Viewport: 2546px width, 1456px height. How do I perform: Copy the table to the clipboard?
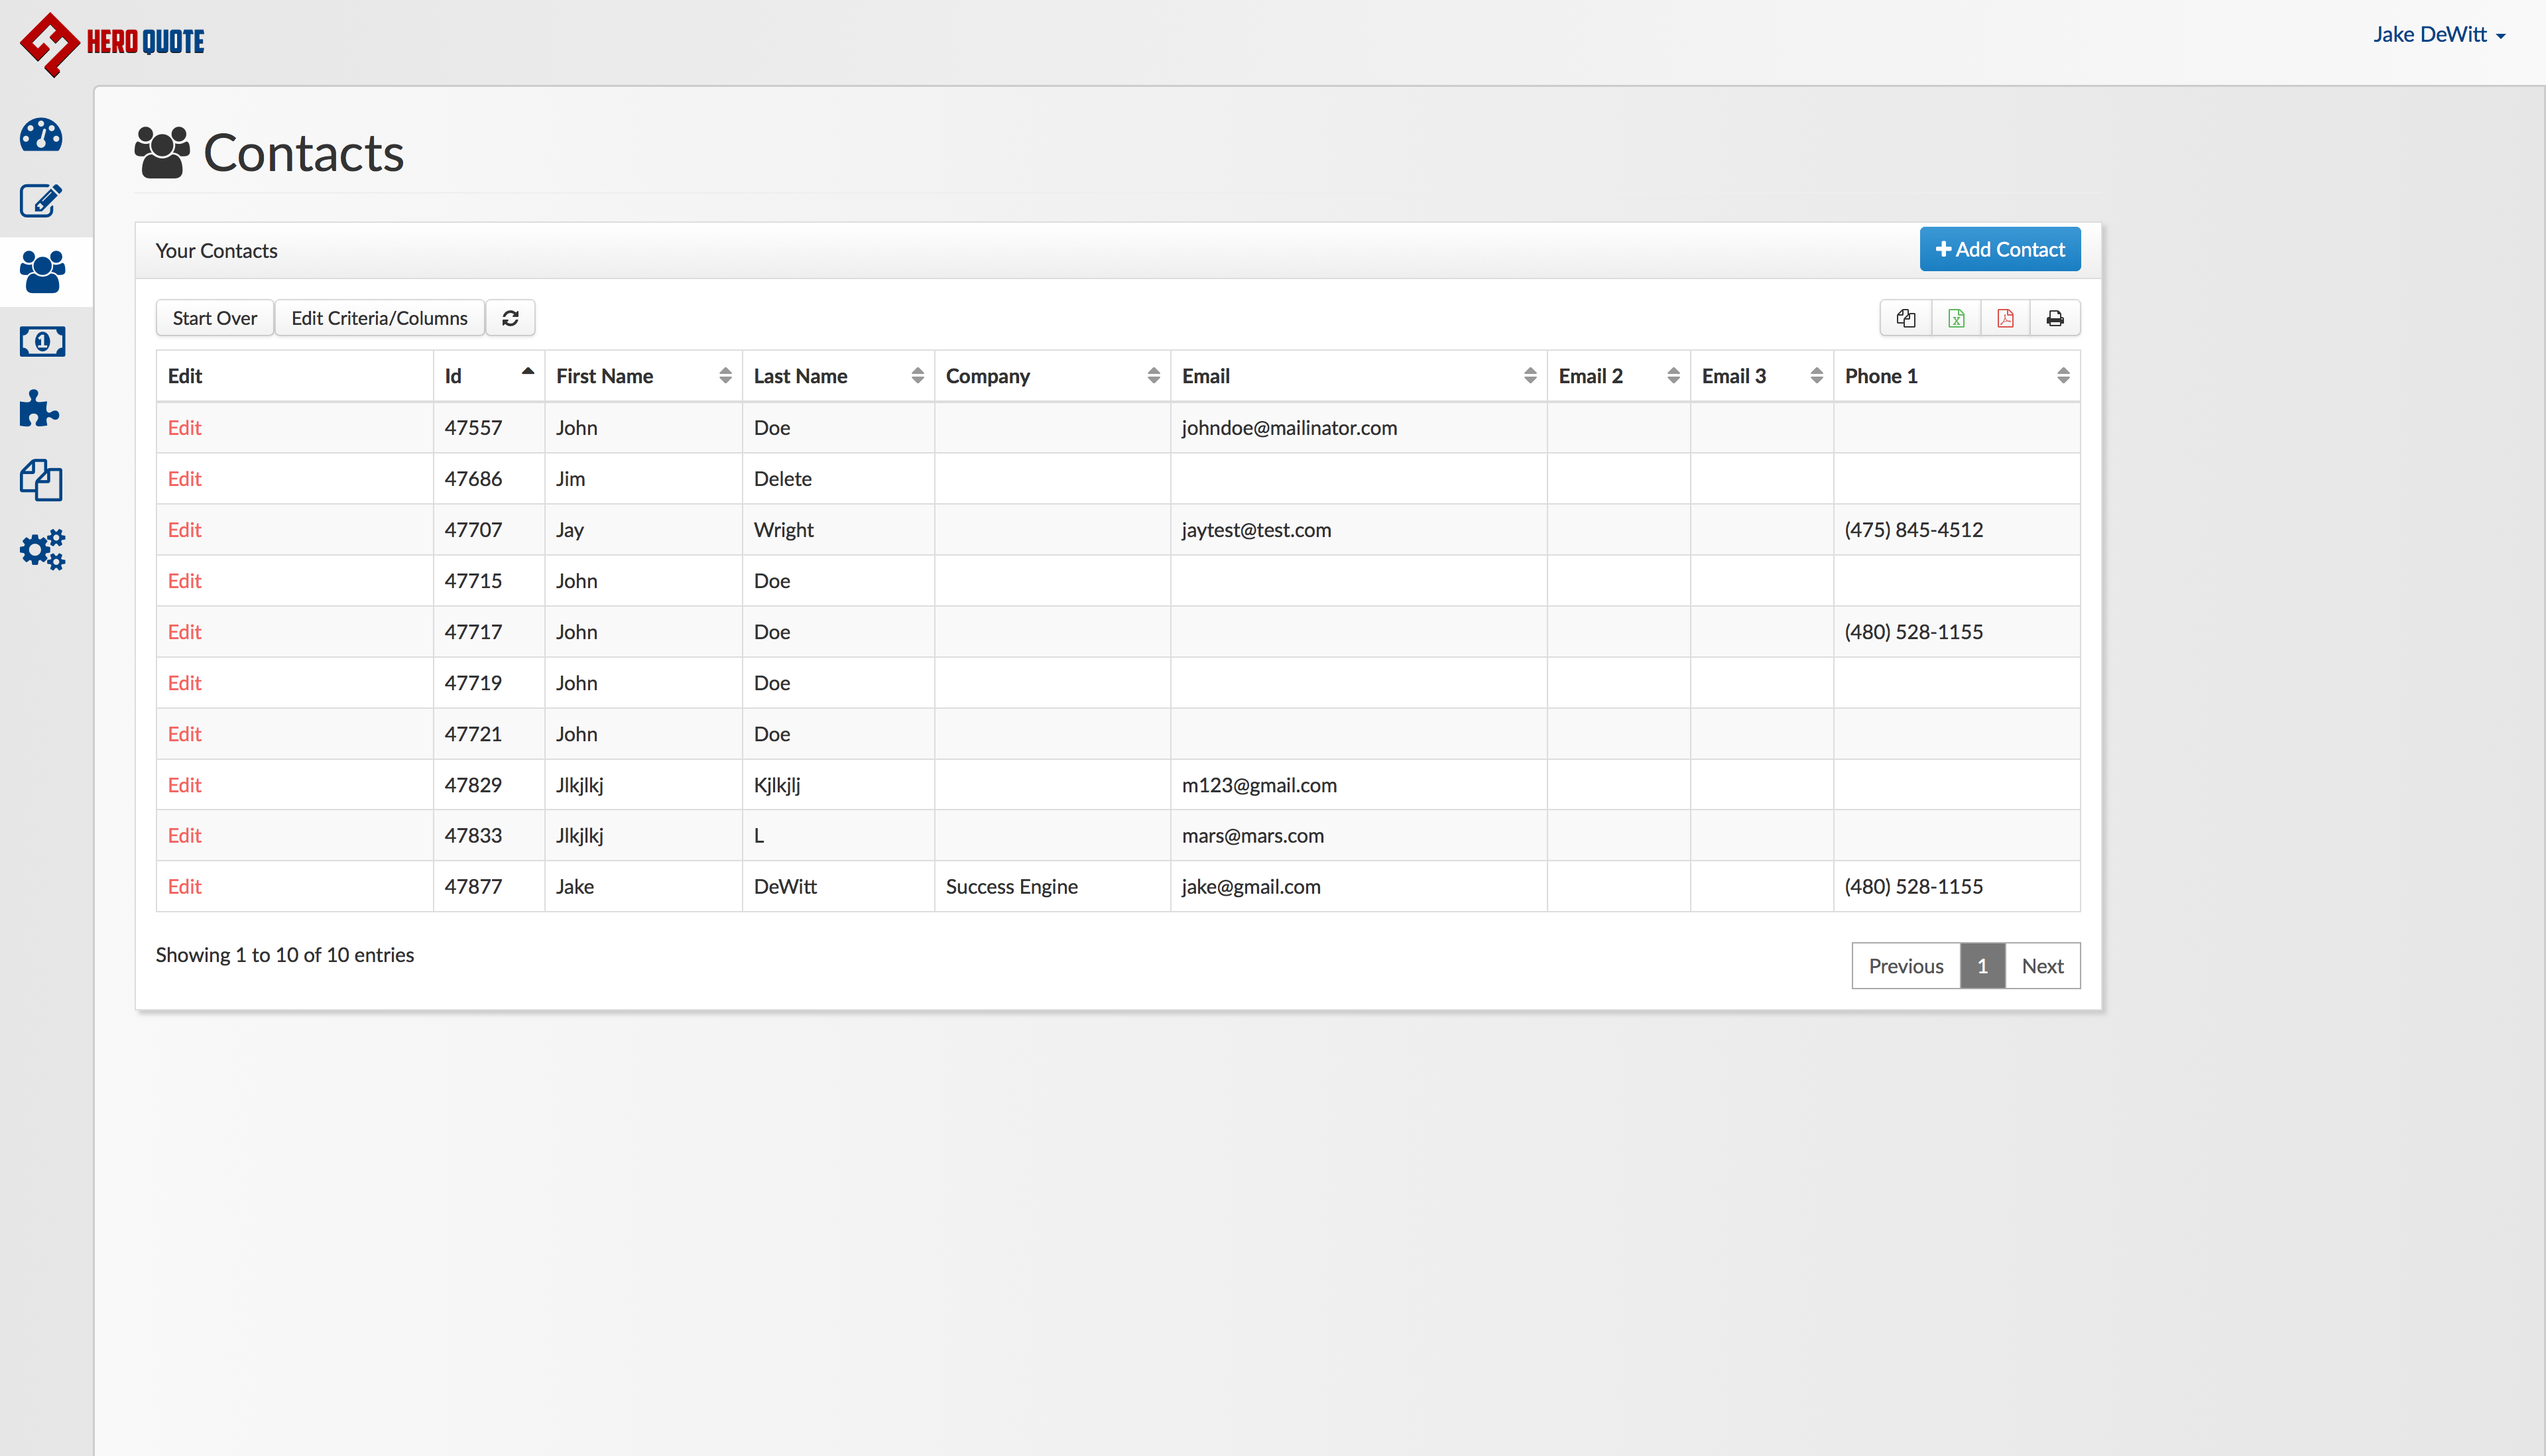pos(1906,318)
